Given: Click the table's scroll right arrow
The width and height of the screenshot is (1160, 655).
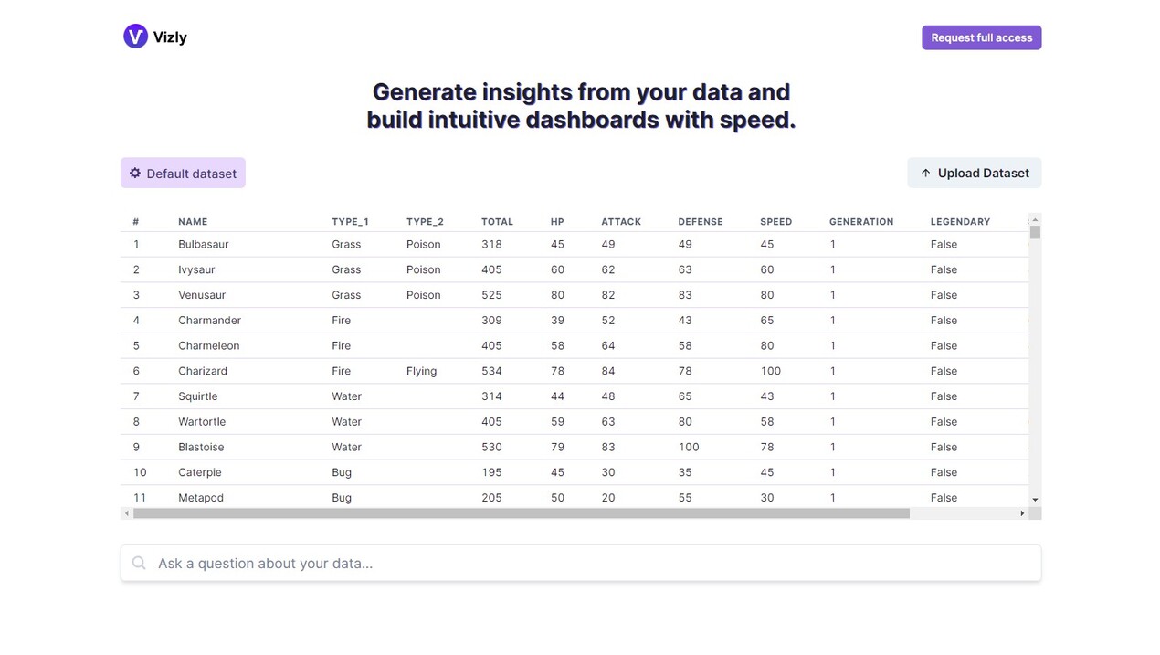Looking at the screenshot, I should 1022,513.
